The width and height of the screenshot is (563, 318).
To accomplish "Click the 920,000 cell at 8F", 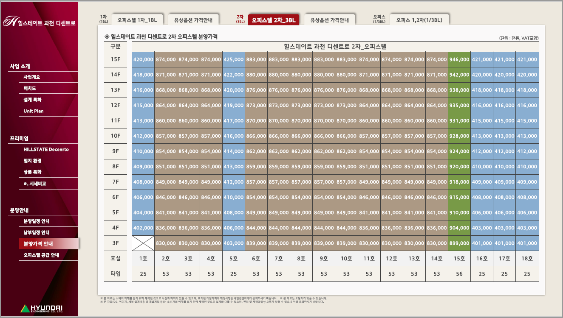I will point(459,166).
